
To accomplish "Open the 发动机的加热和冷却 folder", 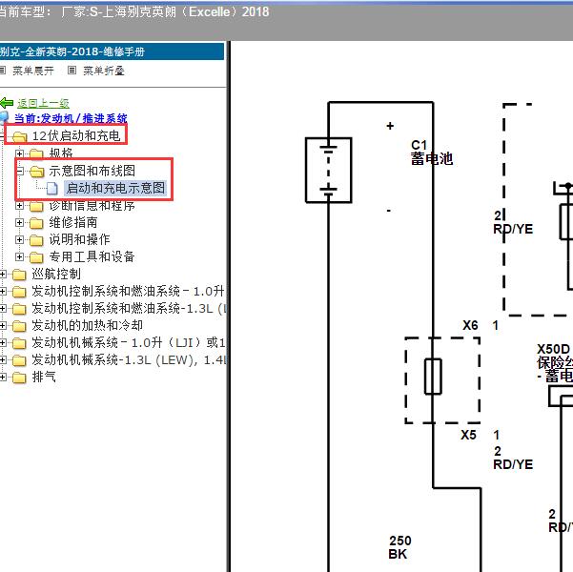I will 88,325.
